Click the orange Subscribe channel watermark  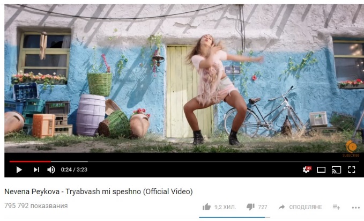click(351, 149)
